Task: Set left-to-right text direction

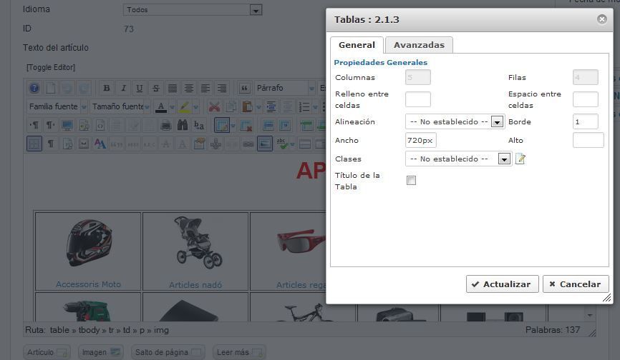Action: click(x=34, y=126)
